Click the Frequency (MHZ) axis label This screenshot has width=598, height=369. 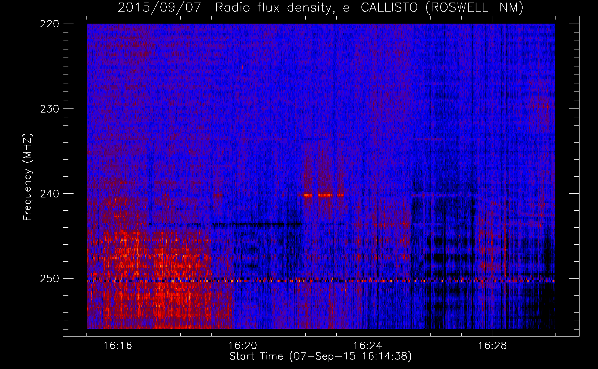click(28, 177)
